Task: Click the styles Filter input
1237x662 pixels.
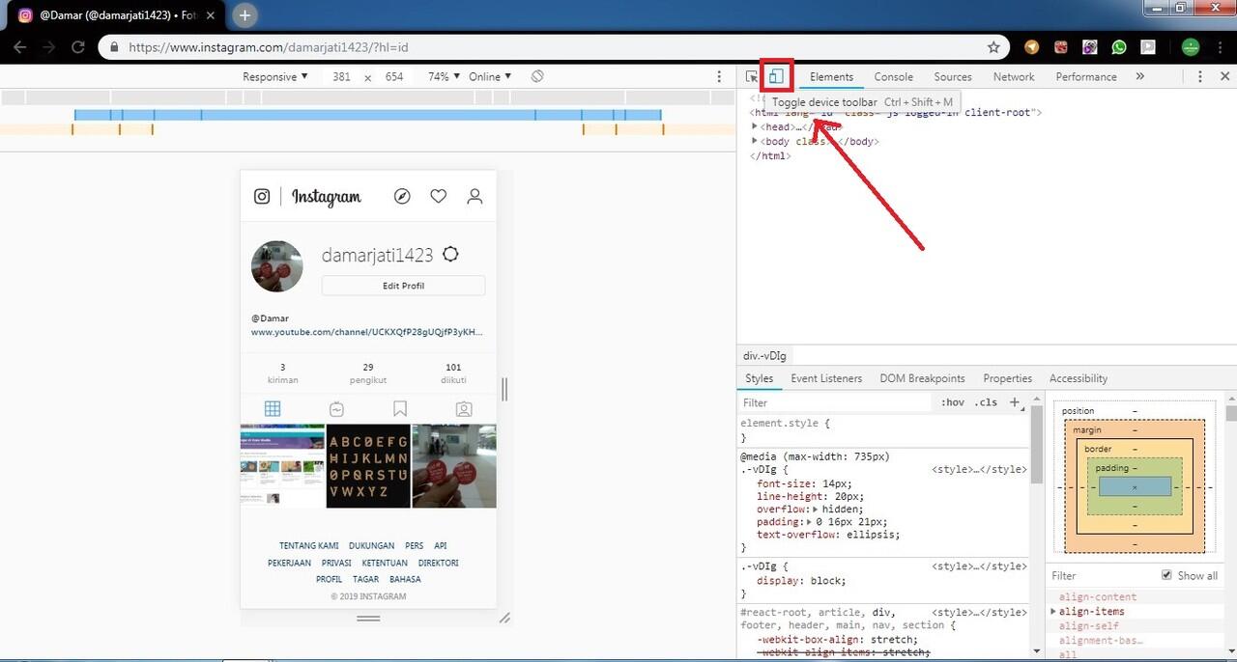Action: pyautogui.click(x=836, y=402)
